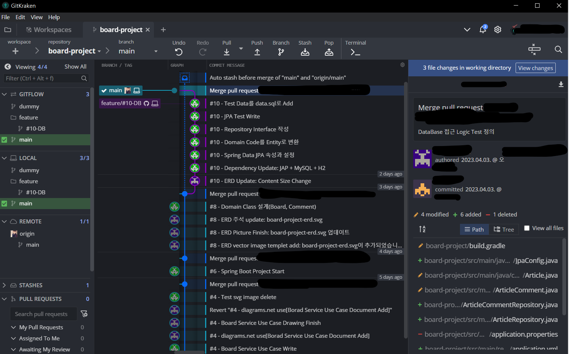Close the board-project tab
Viewport: 569px width, 354px height.
tap(148, 29)
